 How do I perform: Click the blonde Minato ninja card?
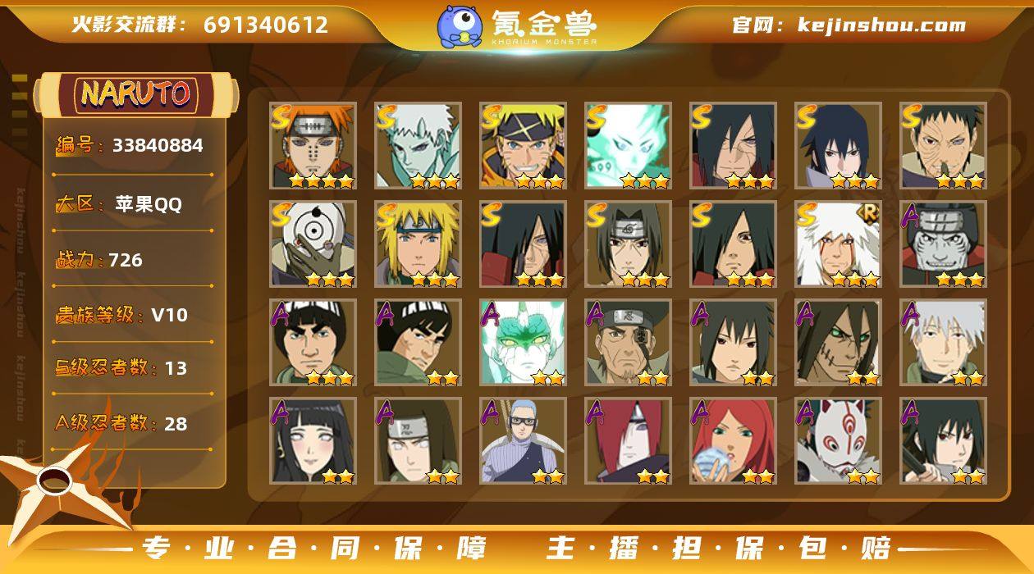tap(419, 244)
